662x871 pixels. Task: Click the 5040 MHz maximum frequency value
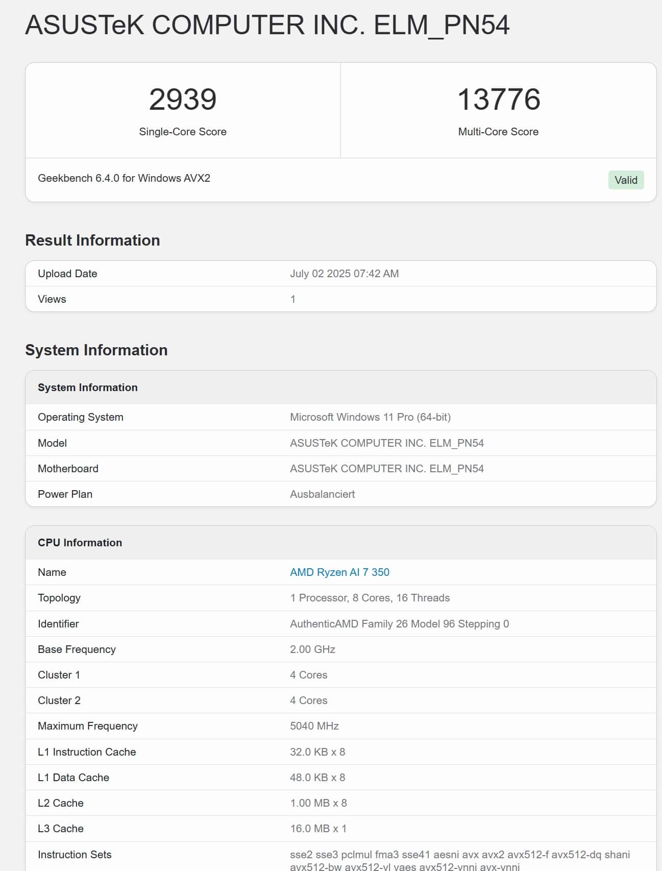pos(314,726)
